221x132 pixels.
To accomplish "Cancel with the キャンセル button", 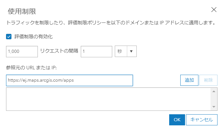I will pyautogui.click(x=202, y=120).
